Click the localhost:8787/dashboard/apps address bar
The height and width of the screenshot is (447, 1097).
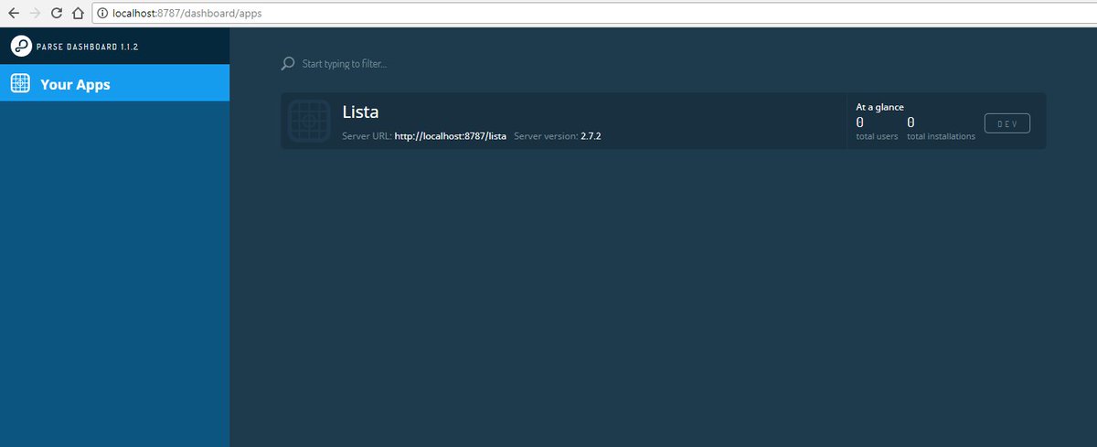594,14
